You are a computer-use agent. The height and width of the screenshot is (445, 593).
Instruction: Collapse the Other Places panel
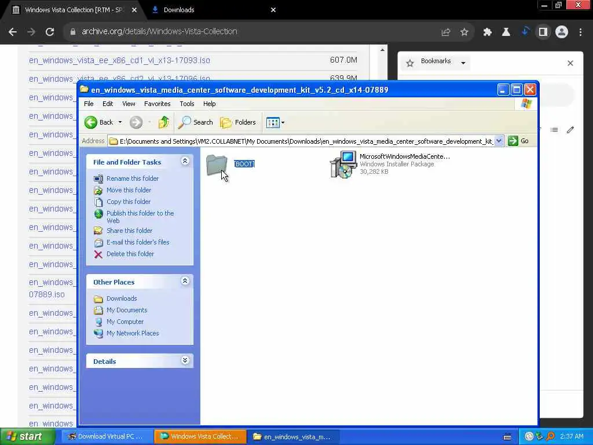[x=185, y=281]
